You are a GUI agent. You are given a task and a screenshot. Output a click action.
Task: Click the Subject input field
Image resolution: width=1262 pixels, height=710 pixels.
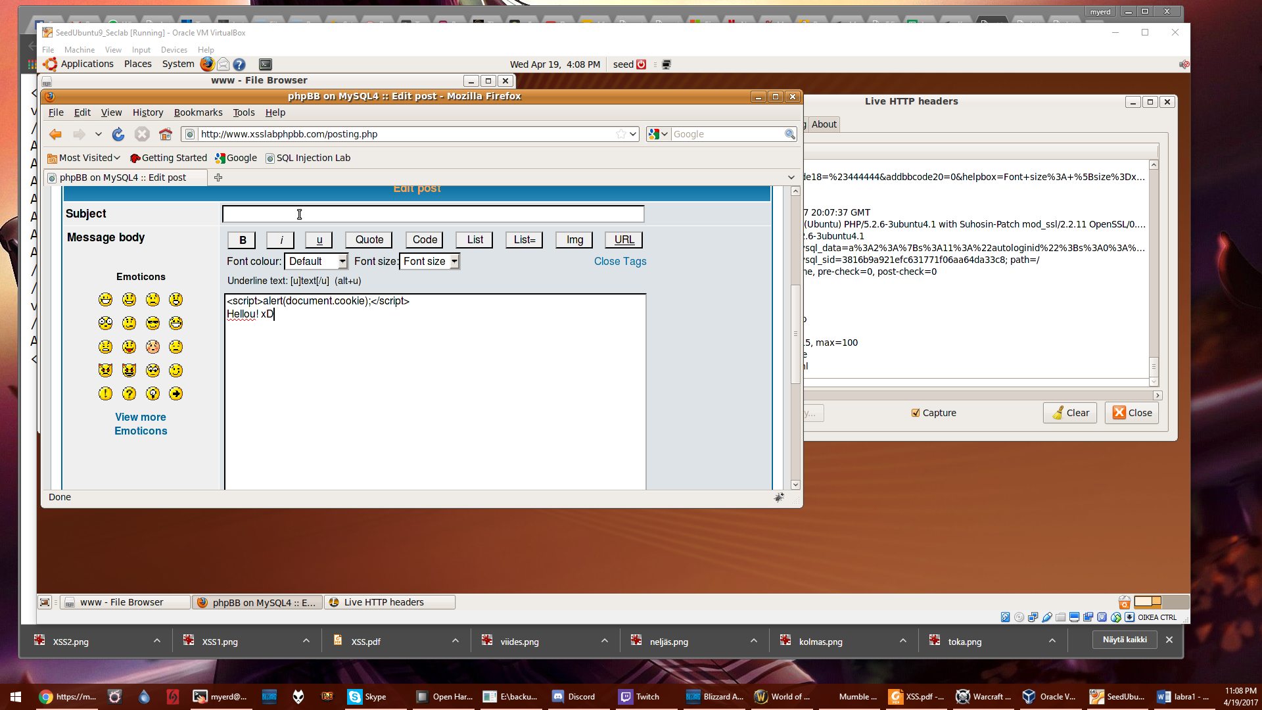tap(433, 214)
